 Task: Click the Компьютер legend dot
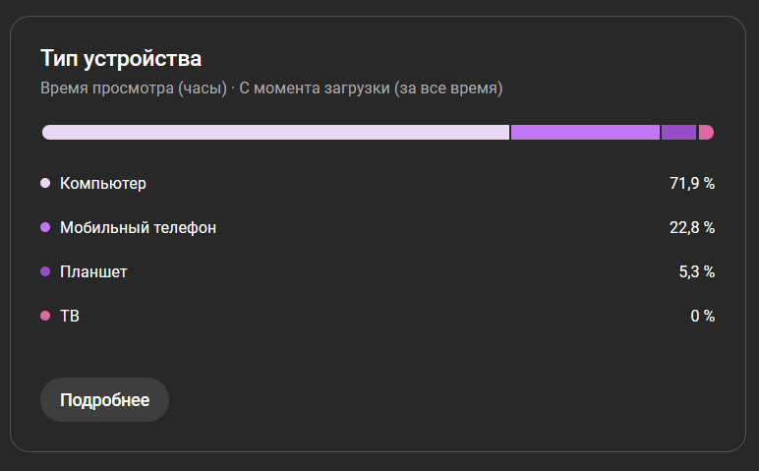(x=45, y=183)
